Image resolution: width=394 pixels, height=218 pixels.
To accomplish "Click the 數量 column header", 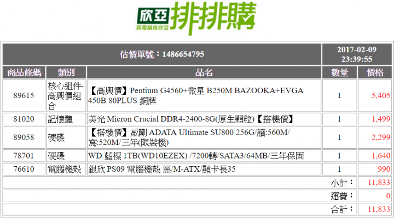I will tap(339, 72).
